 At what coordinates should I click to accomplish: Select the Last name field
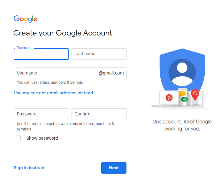click(99, 54)
